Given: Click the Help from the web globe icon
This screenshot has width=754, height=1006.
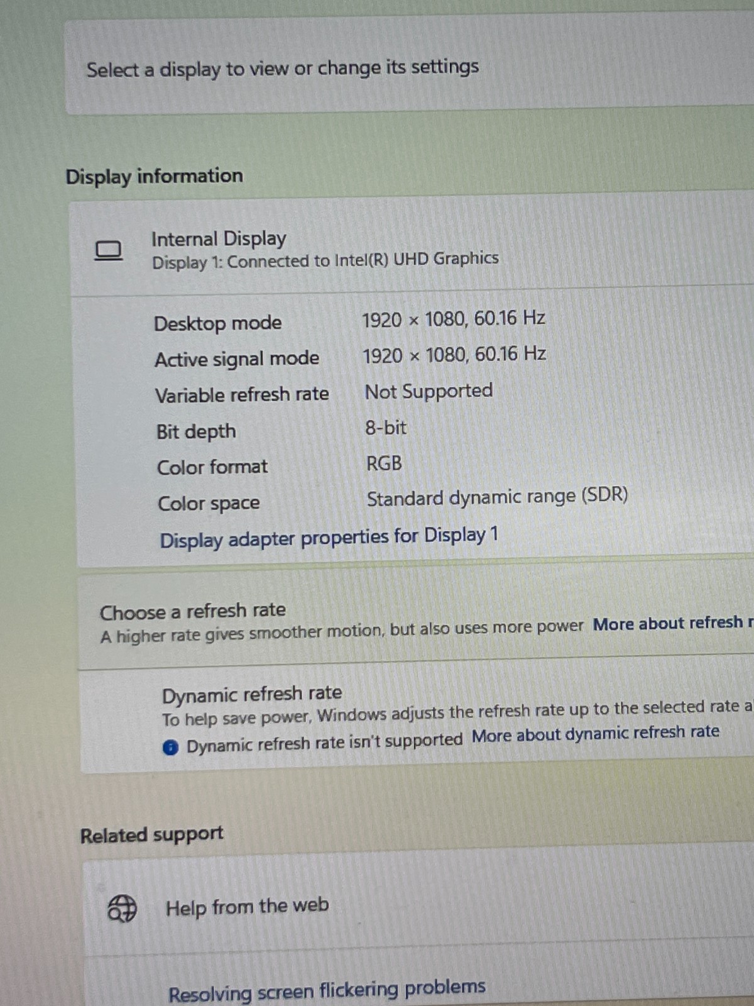Looking at the screenshot, I should pos(122,909).
